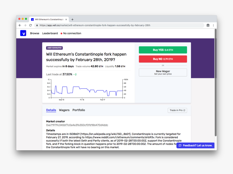Go back with the browser back arrow

click(x=20, y=25)
